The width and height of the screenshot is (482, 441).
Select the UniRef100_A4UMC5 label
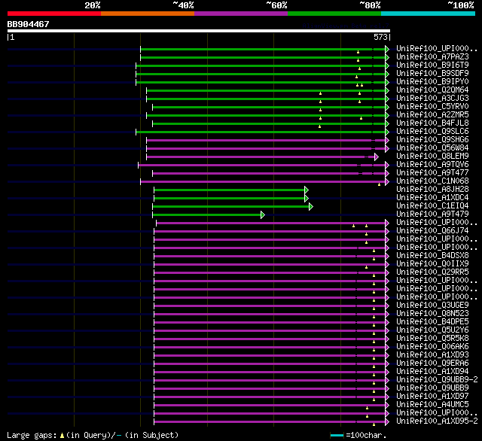pos(432,405)
